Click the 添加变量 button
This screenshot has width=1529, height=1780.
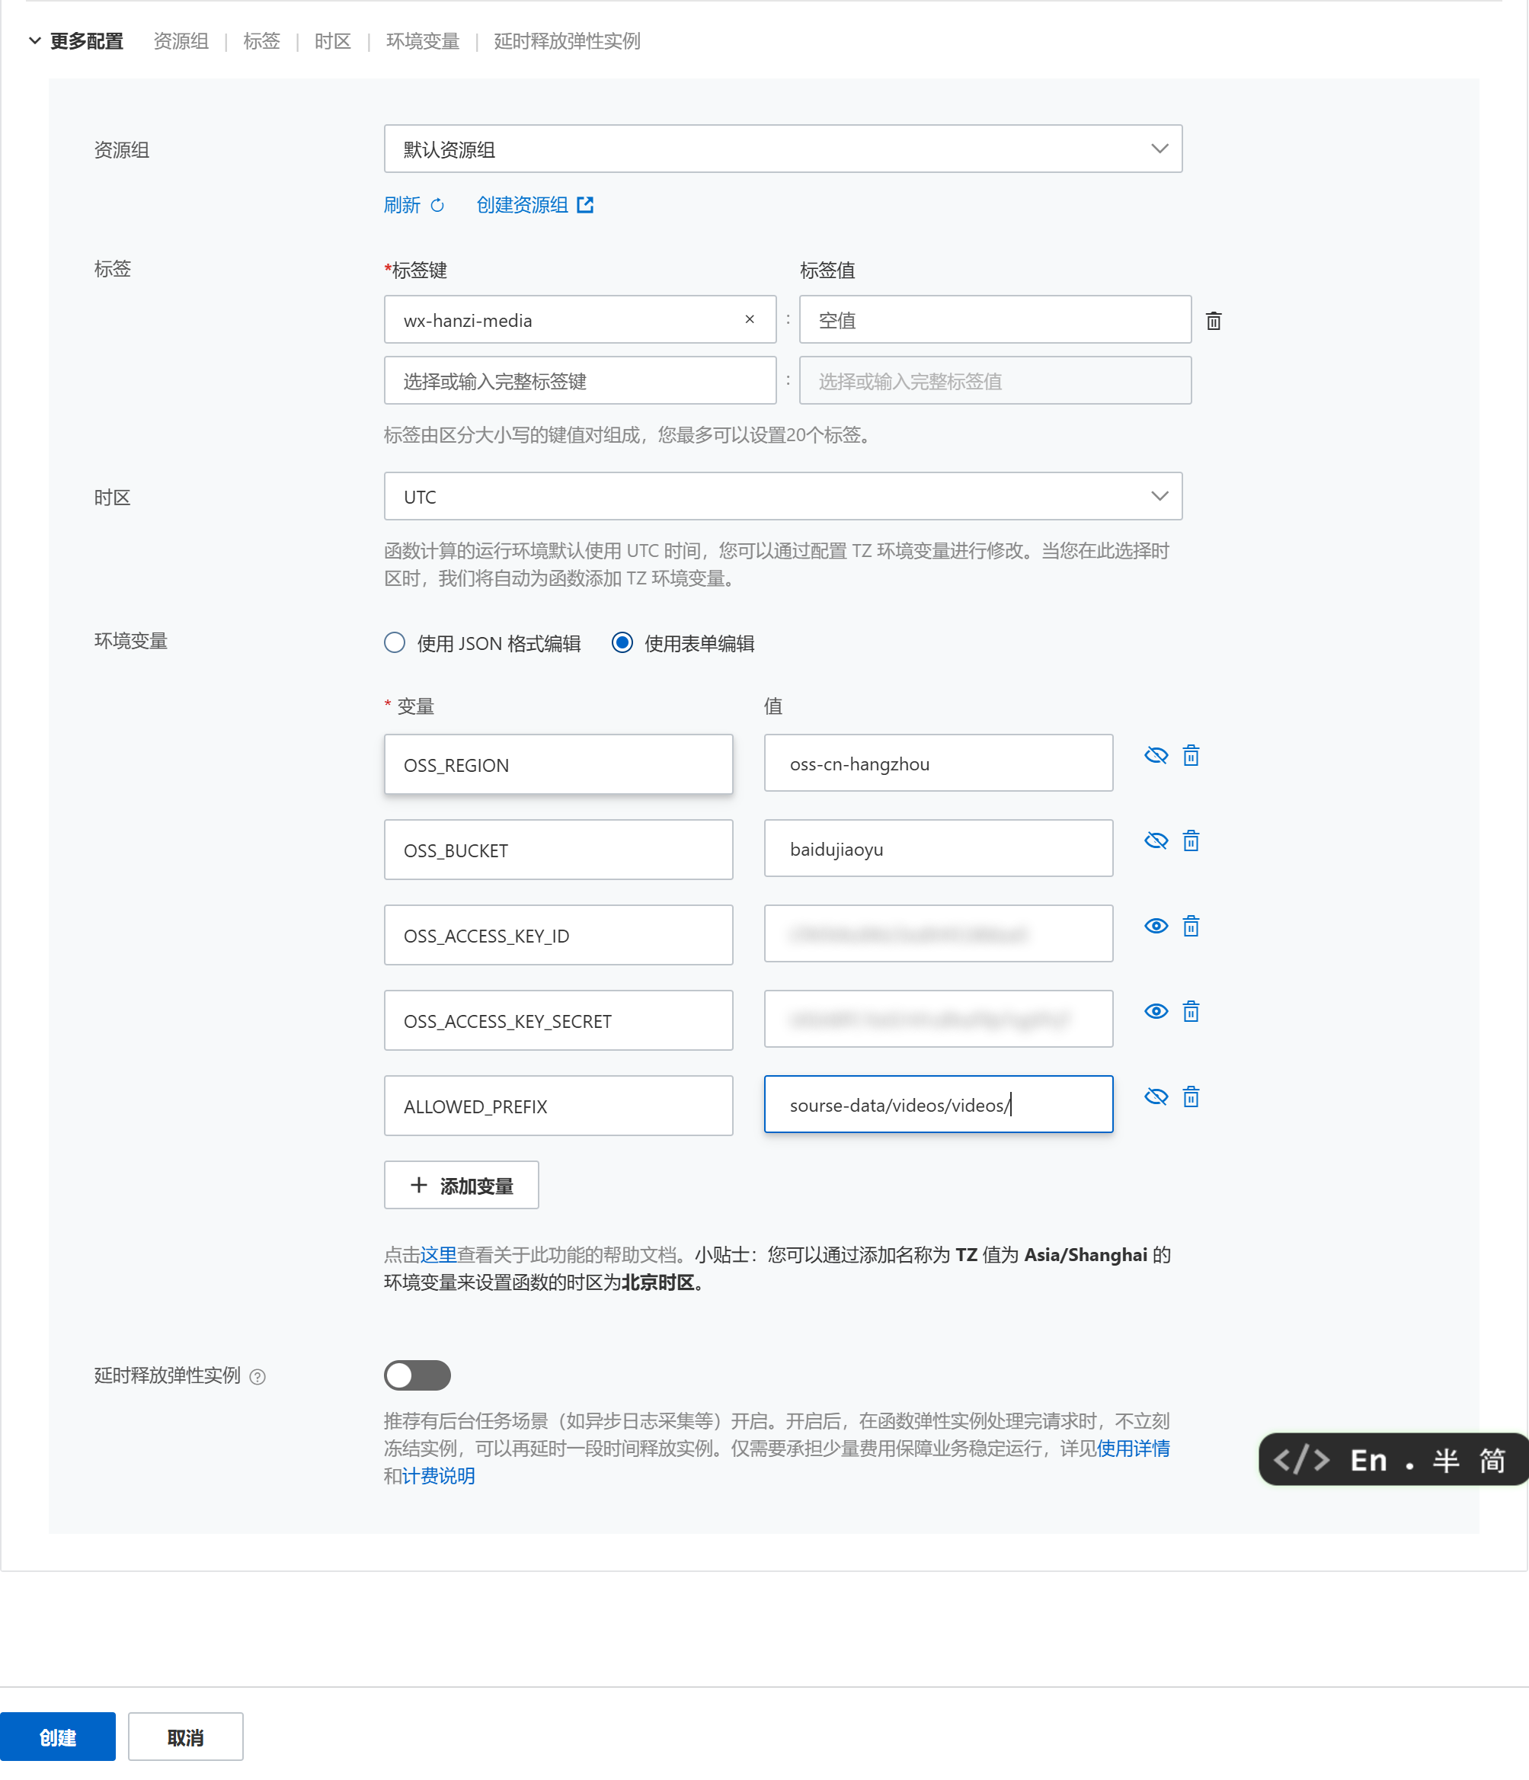pyautogui.click(x=461, y=1185)
